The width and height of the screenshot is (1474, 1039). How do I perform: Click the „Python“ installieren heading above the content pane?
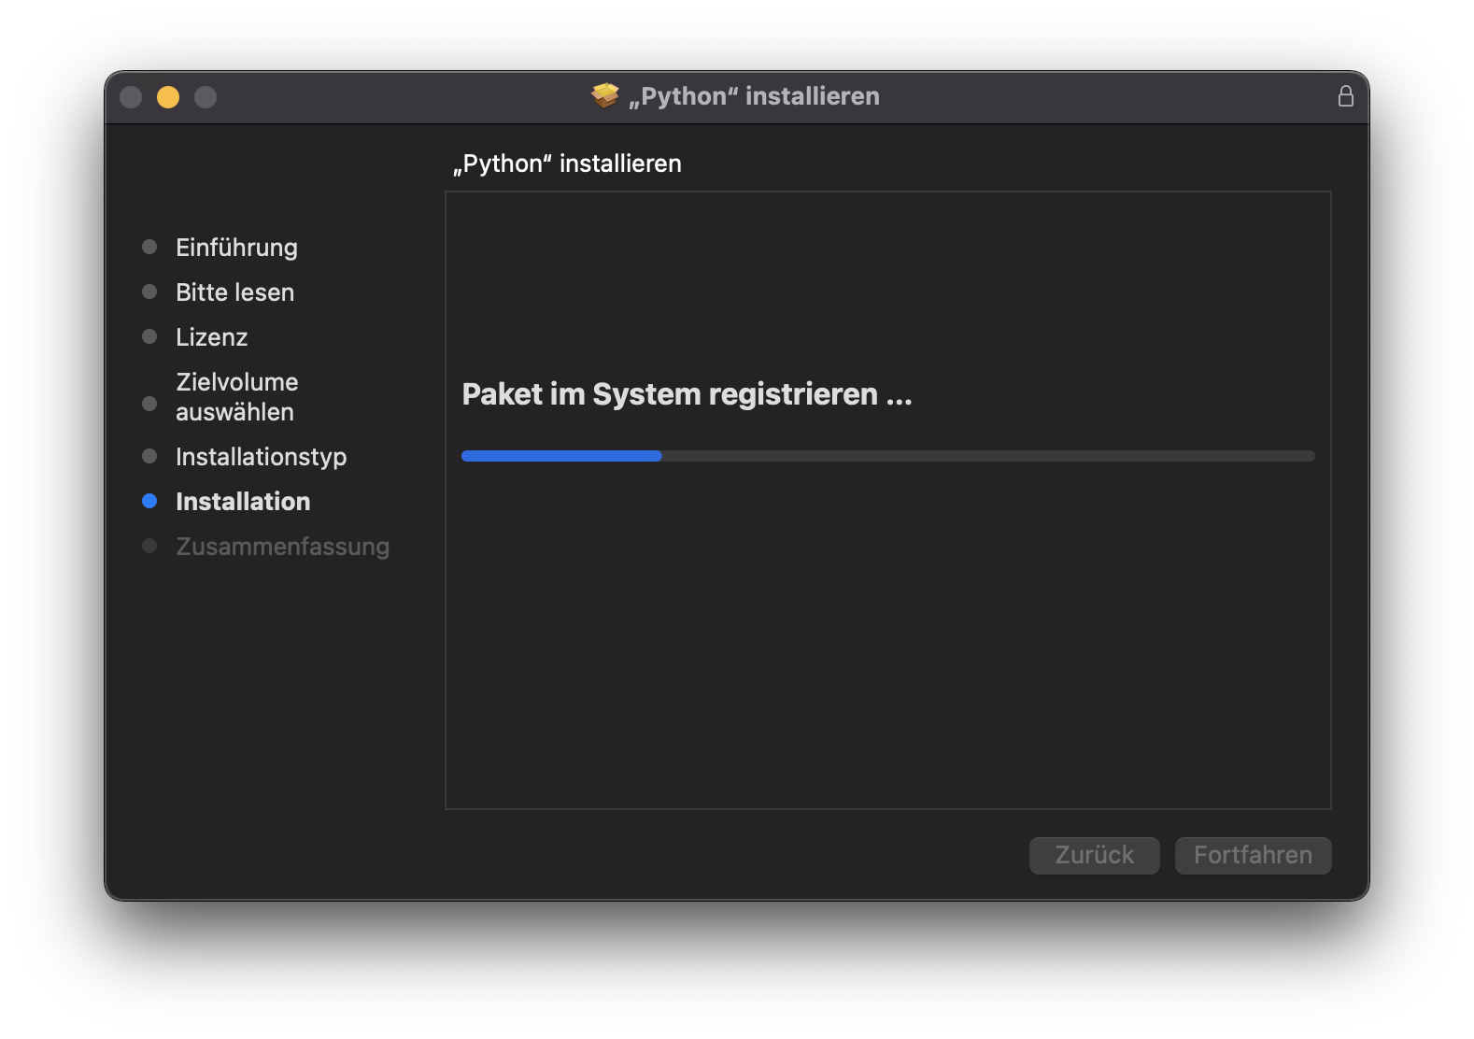pos(567,164)
